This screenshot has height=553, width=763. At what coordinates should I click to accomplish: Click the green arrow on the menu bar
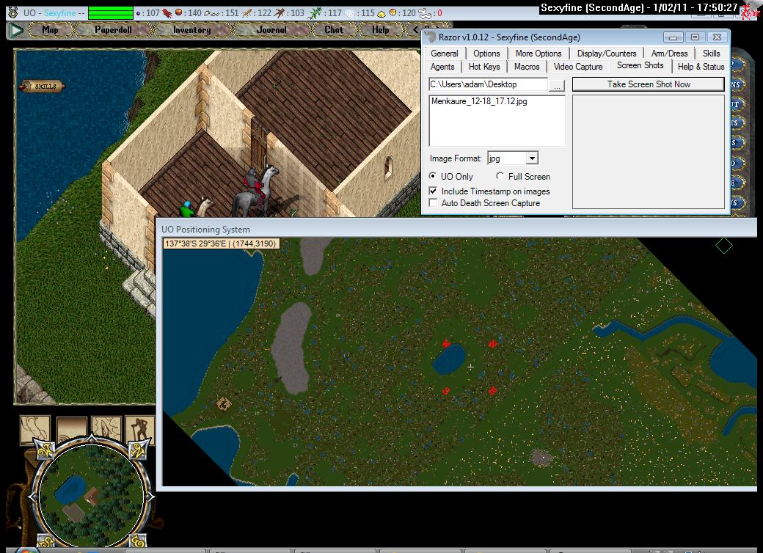coord(17,30)
